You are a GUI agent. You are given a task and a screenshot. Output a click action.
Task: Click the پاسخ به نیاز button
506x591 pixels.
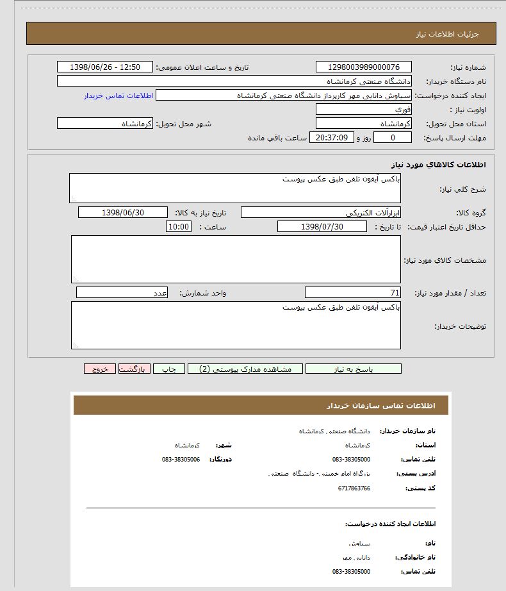354,369
